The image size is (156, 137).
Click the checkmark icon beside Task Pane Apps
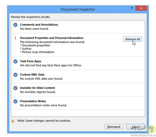click(x=15, y=62)
